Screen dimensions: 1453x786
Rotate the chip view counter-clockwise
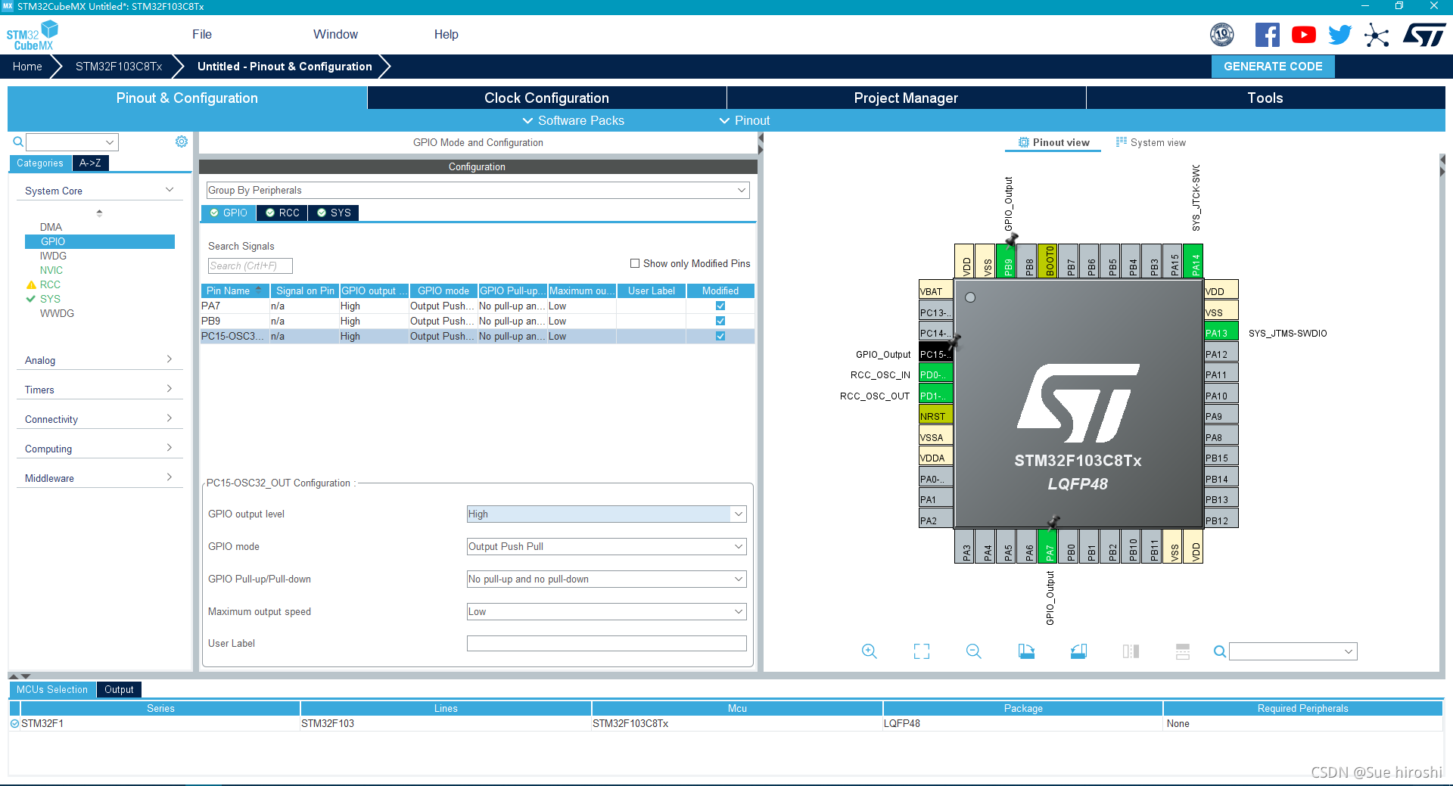pos(1078,651)
